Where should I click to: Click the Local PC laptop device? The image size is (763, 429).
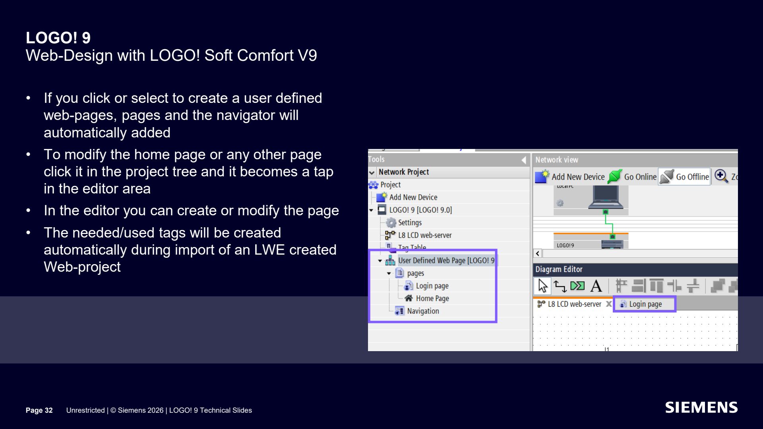[x=606, y=197]
